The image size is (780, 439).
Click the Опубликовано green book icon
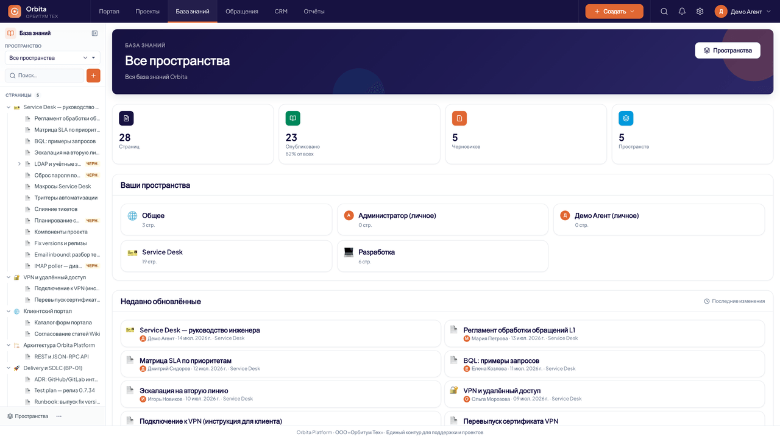(x=292, y=118)
